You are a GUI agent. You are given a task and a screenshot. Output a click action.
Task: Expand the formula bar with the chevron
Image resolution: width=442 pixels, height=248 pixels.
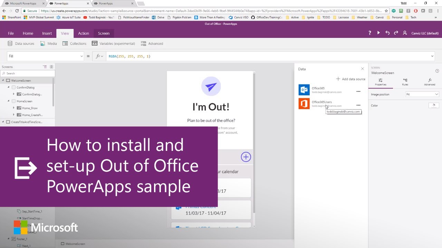[432, 56]
